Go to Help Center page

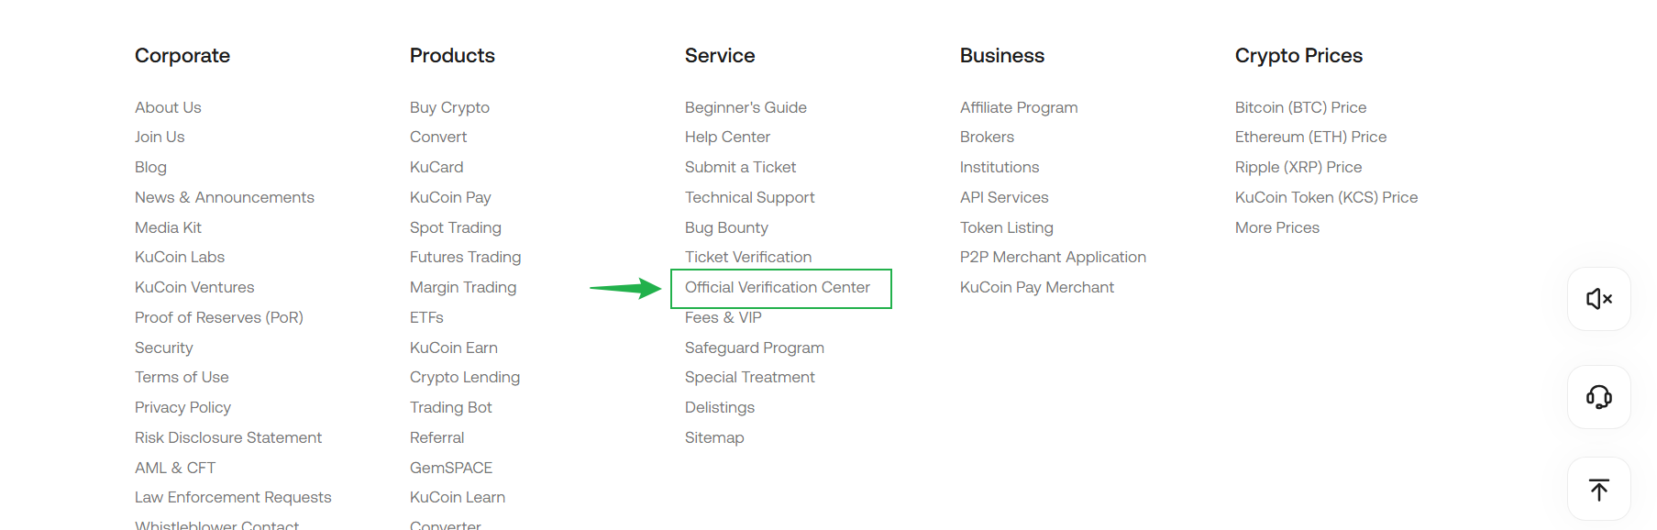click(x=727, y=138)
